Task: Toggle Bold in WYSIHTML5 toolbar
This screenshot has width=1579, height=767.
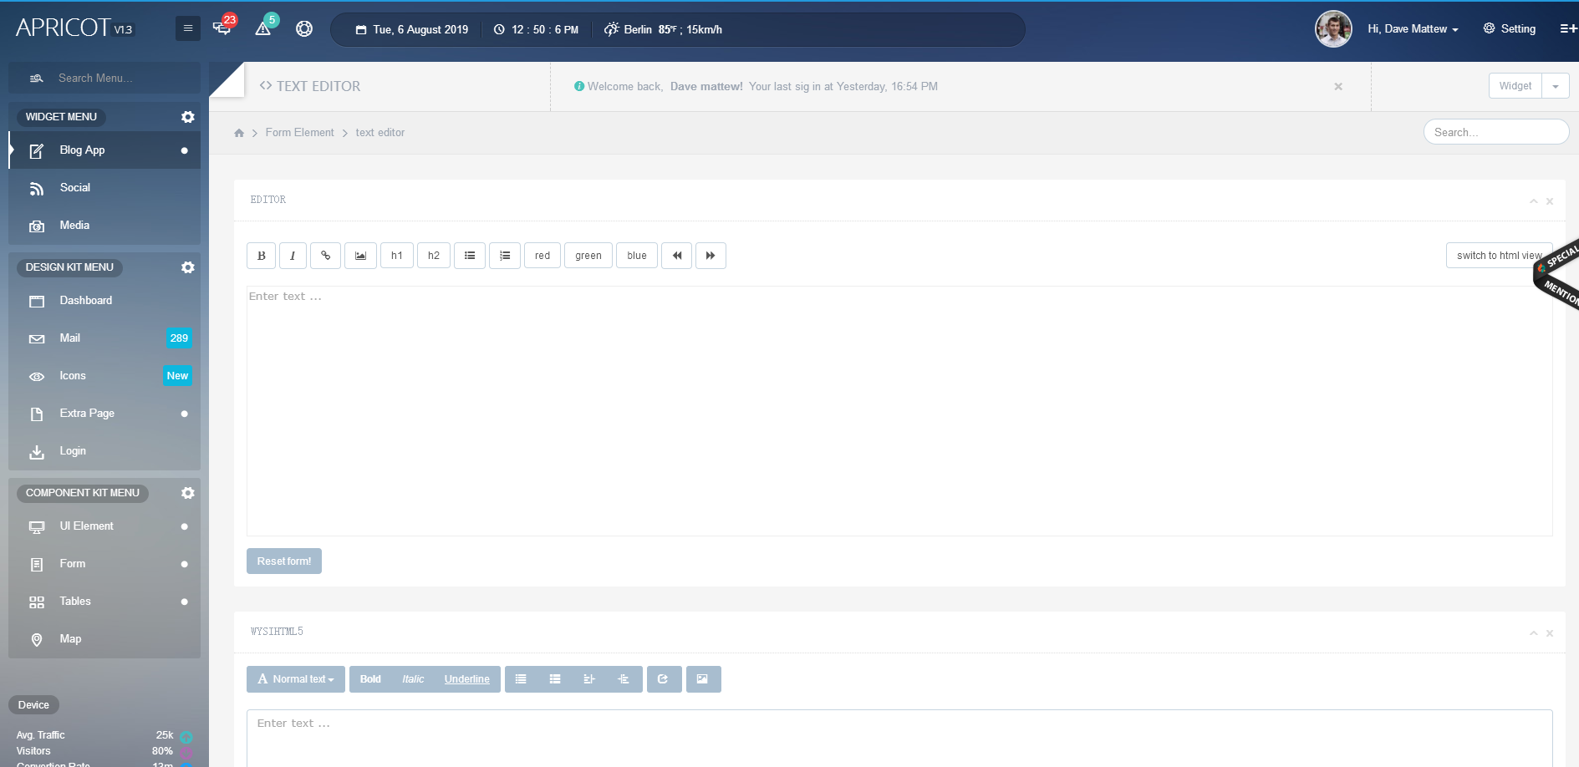Action: [370, 679]
